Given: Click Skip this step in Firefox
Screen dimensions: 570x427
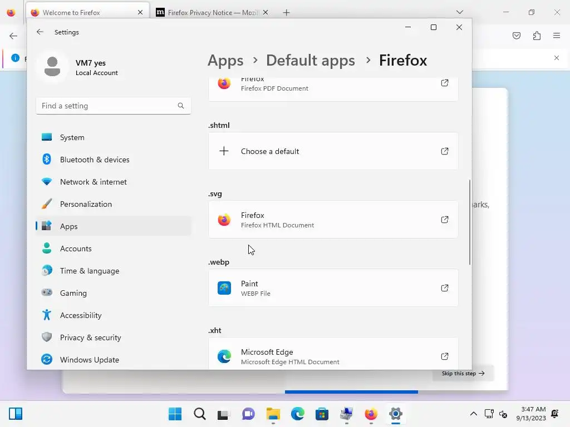Looking at the screenshot, I should pos(463,373).
